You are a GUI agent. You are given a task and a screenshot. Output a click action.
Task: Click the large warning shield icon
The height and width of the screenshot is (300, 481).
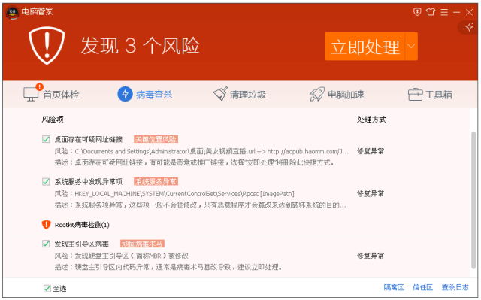point(47,45)
